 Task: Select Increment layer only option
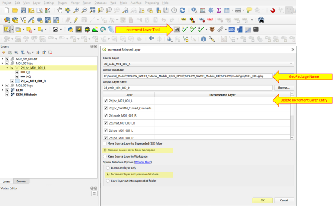pos(108,168)
